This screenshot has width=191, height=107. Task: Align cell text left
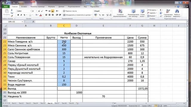(47, 15)
